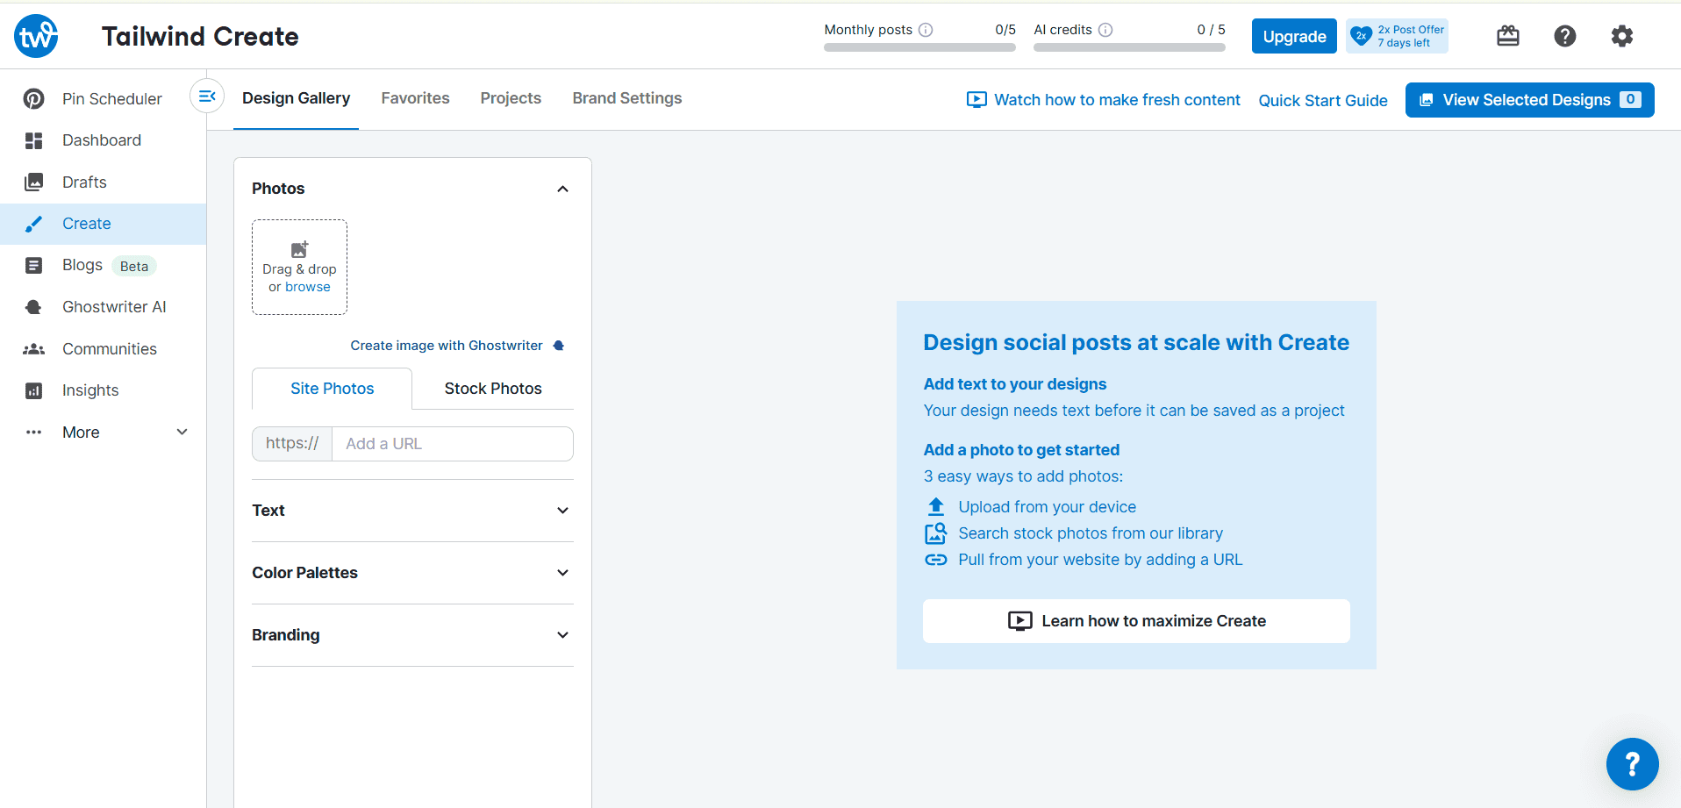Image resolution: width=1681 pixels, height=808 pixels.
Task: Click the https:// prefix label
Action: pyautogui.click(x=292, y=444)
